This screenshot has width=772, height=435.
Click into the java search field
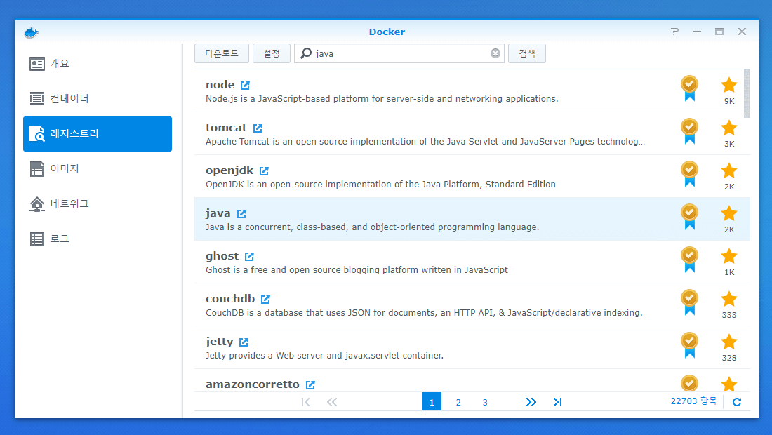pyautogui.click(x=399, y=53)
